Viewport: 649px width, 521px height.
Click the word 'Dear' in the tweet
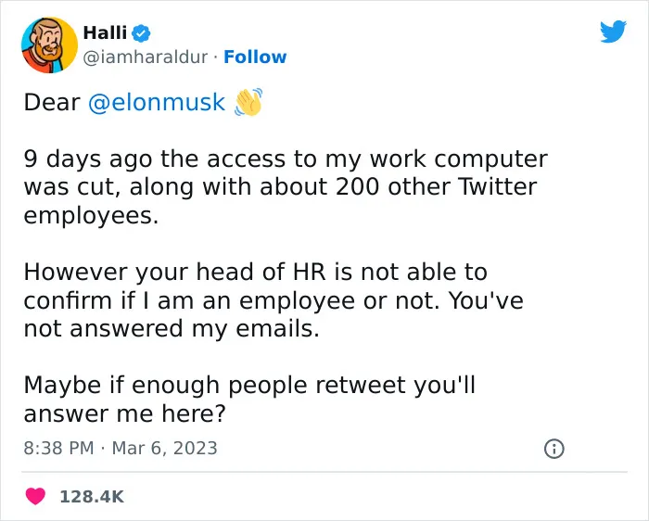(x=52, y=102)
